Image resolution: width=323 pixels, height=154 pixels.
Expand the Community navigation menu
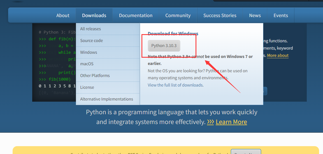click(178, 15)
